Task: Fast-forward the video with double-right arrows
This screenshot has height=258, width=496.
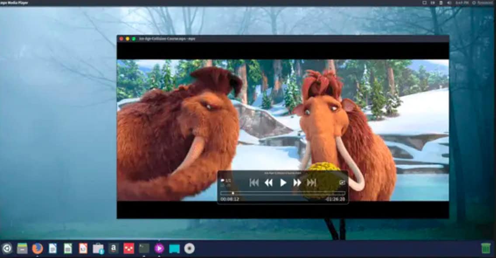Action: 297,182
